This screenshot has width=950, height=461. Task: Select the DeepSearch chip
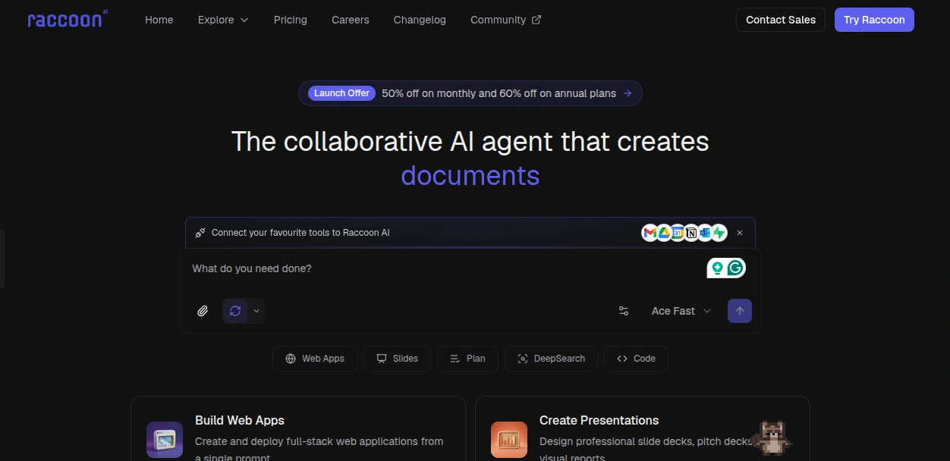pyautogui.click(x=551, y=359)
